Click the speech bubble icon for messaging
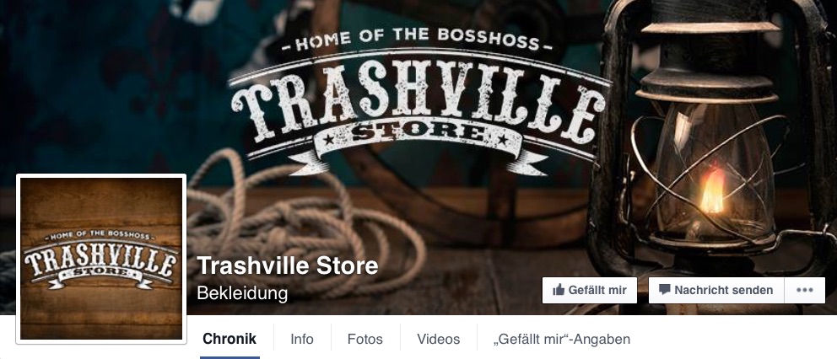Screen dimensions: 837x359 pyautogui.click(x=664, y=290)
